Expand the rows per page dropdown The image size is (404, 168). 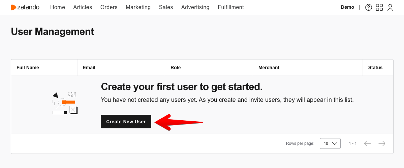point(330,143)
